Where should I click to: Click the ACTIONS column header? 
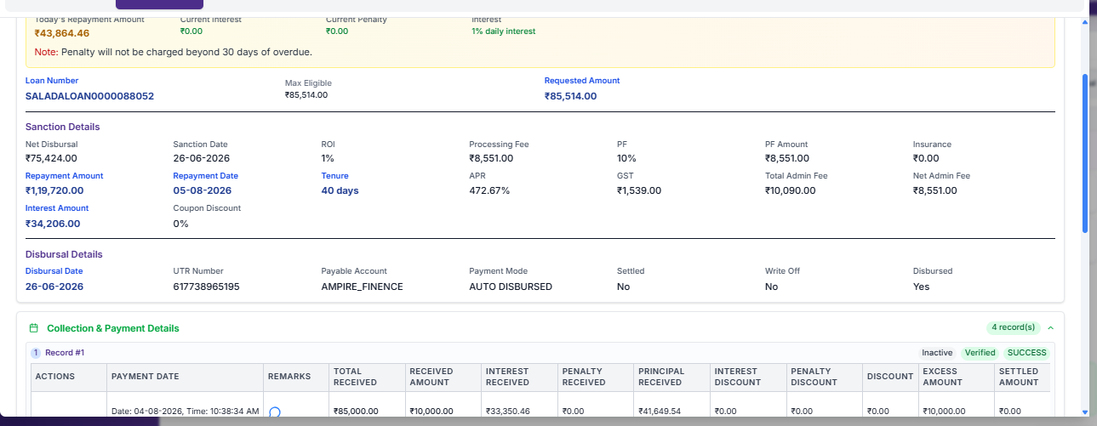coord(55,377)
